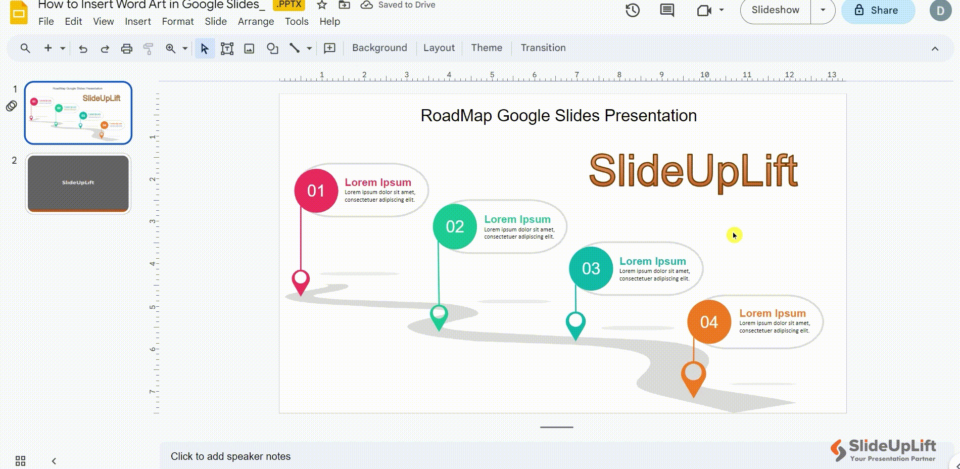Insert an image
960x469 pixels.
pyautogui.click(x=250, y=48)
